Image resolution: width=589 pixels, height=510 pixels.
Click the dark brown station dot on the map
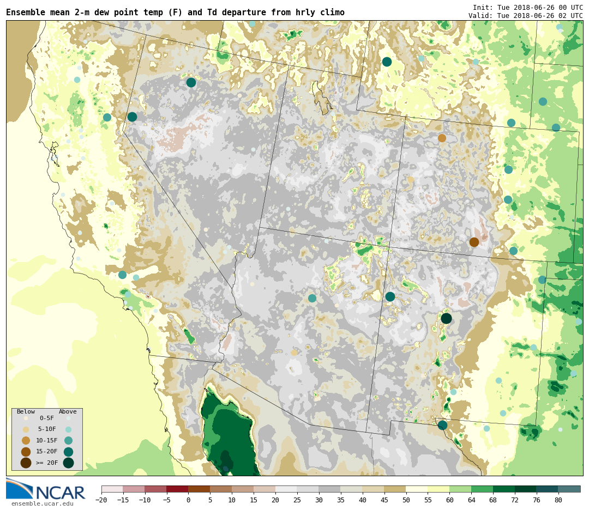click(x=474, y=242)
